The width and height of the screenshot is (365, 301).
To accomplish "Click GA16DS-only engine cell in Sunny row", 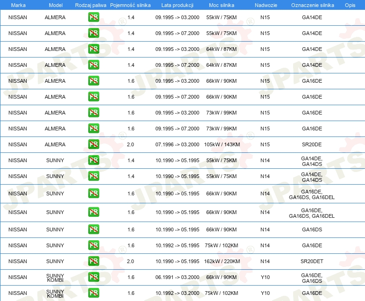I will (312, 229).
